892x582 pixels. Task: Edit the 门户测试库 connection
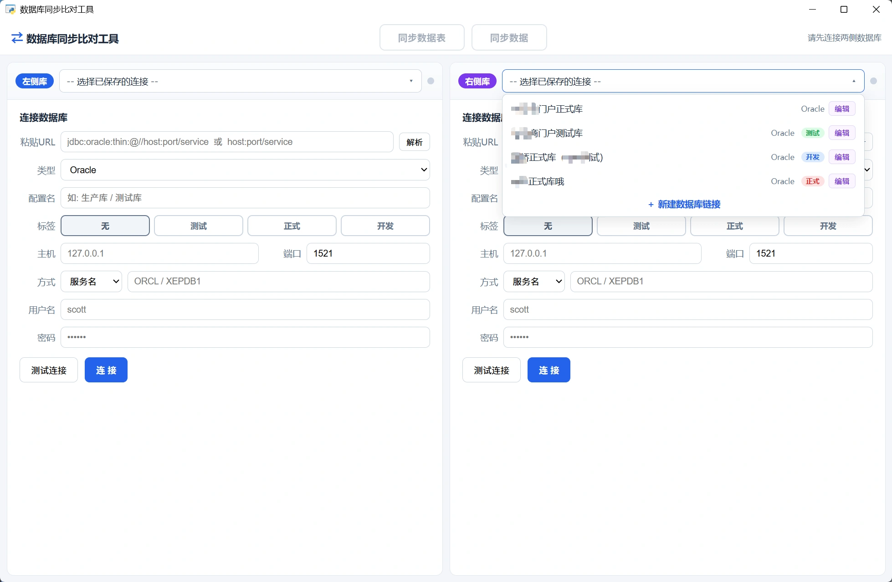coord(842,133)
